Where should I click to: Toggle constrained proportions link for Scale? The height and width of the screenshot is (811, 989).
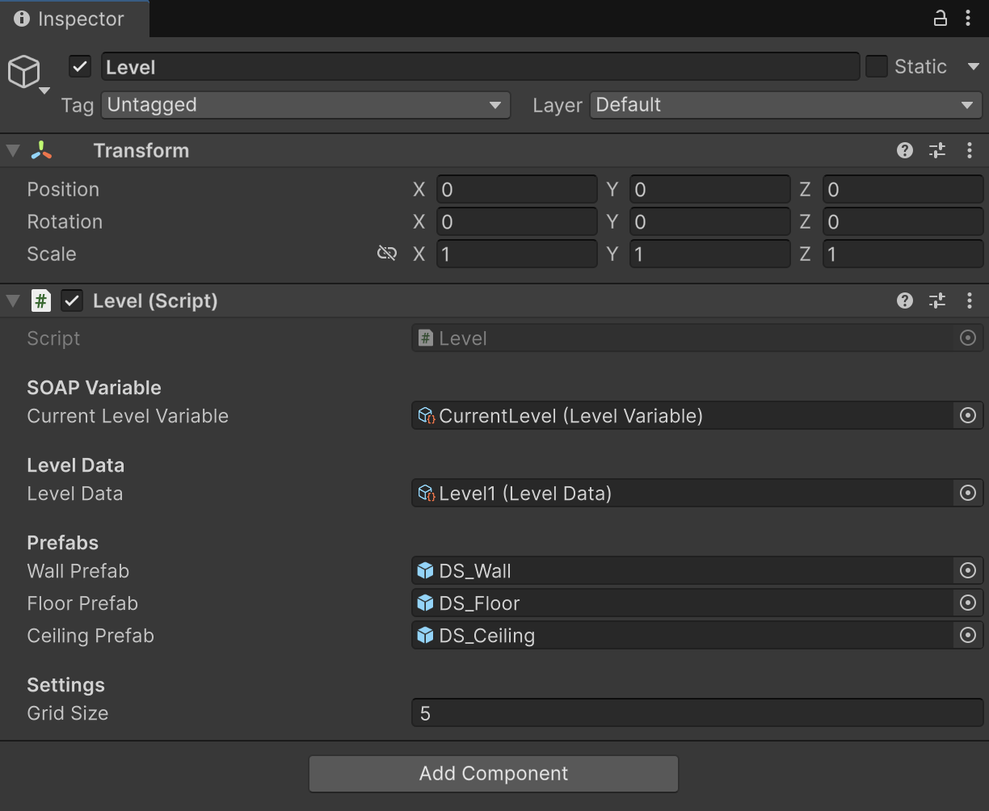[x=387, y=254]
